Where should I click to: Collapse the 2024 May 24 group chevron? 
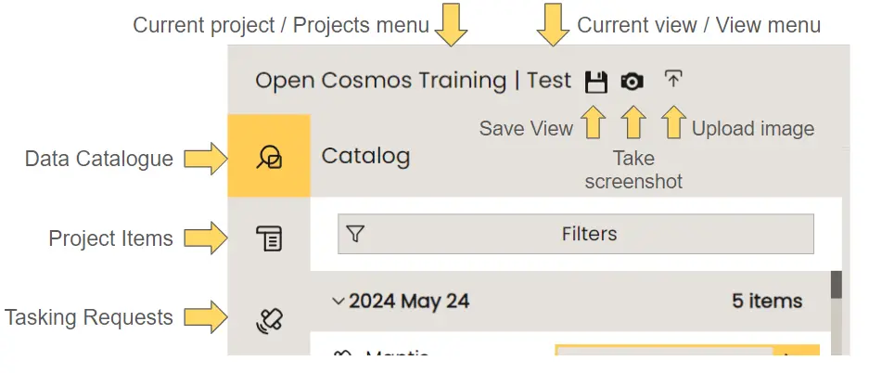point(338,301)
